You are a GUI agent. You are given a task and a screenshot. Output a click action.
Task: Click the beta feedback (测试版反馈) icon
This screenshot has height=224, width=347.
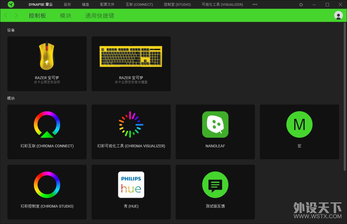(x=215, y=185)
